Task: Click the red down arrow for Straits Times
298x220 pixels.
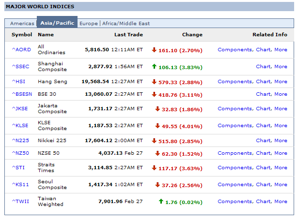Action: coord(154,168)
